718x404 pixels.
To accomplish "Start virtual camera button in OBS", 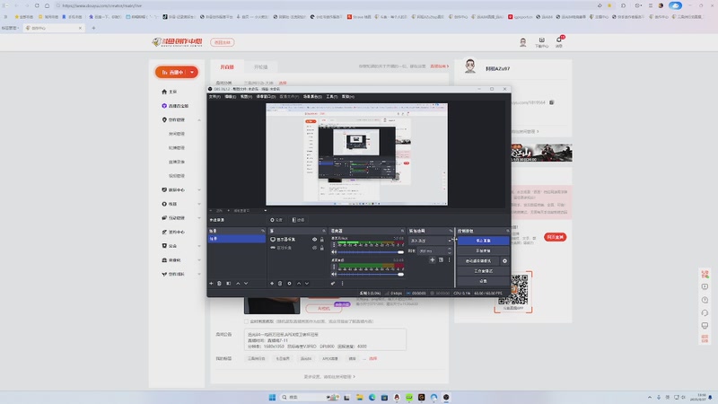I will pos(478,260).
